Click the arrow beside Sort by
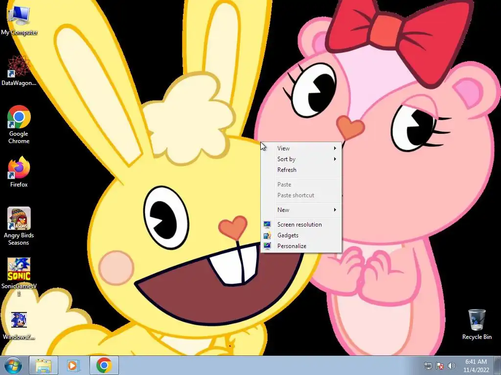This screenshot has width=501, height=375. (x=335, y=159)
